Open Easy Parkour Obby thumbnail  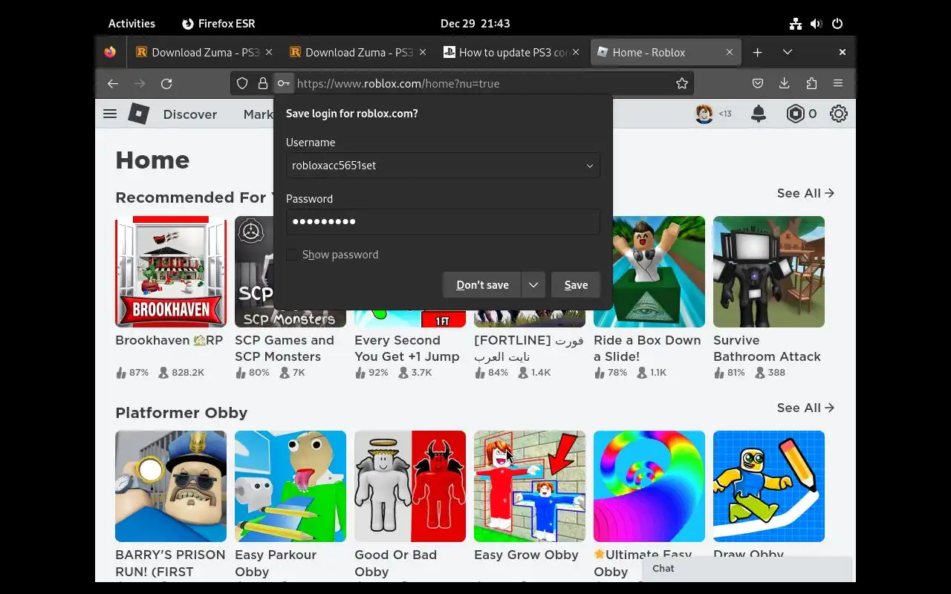[x=291, y=486]
